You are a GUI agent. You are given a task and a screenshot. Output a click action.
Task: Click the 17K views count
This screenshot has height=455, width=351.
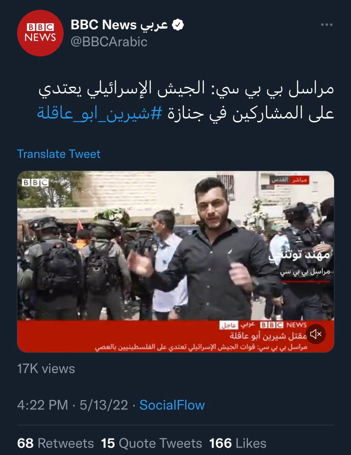tap(46, 369)
